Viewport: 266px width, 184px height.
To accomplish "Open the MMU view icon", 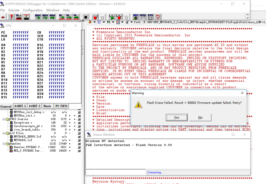I will (x=143, y=17).
